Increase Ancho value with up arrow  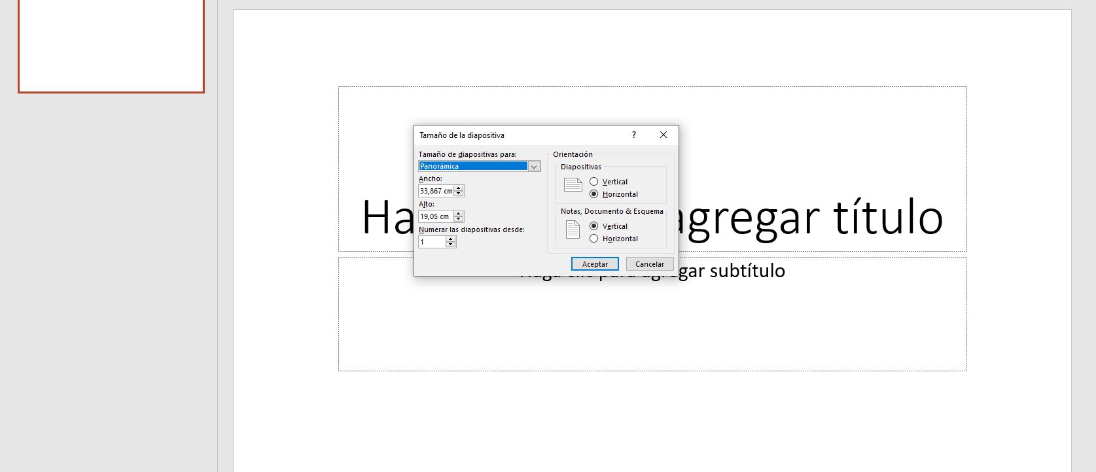(459, 188)
